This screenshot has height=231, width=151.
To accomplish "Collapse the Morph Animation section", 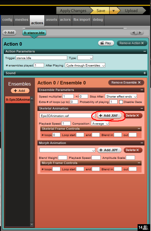I will 142,143.
